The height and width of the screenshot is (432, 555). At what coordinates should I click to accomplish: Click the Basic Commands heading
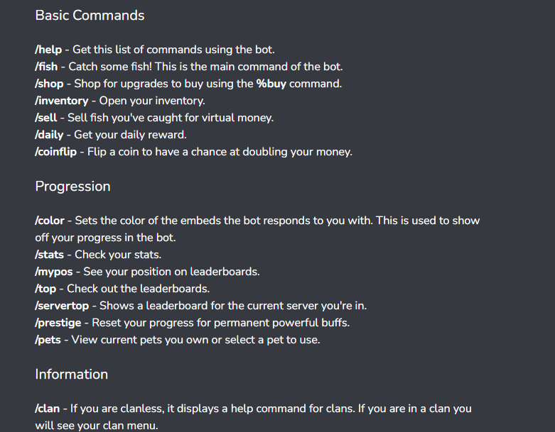point(90,15)
